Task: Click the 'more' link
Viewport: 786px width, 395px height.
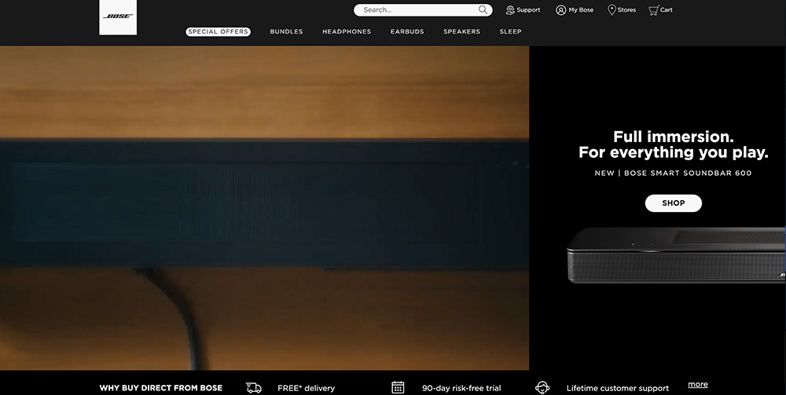Action: 698,384
